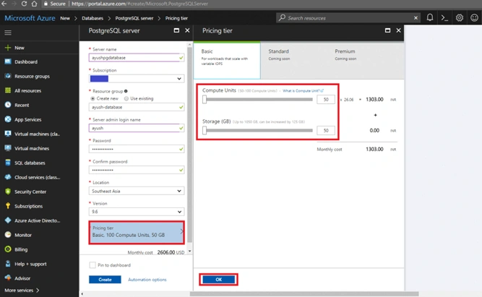
Task: Open portal settings gear icon
Action: point(460,18)
